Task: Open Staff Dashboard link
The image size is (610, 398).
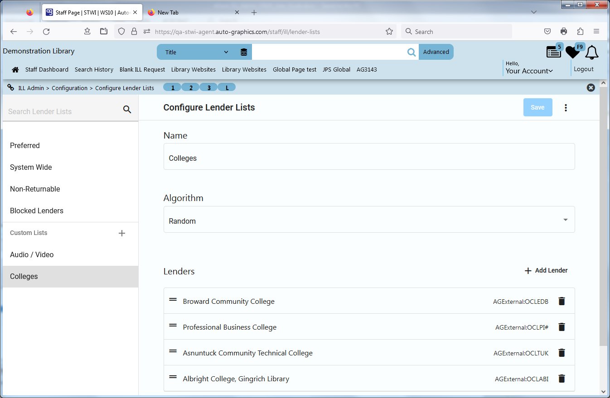Action: click(x=47, y=69)
